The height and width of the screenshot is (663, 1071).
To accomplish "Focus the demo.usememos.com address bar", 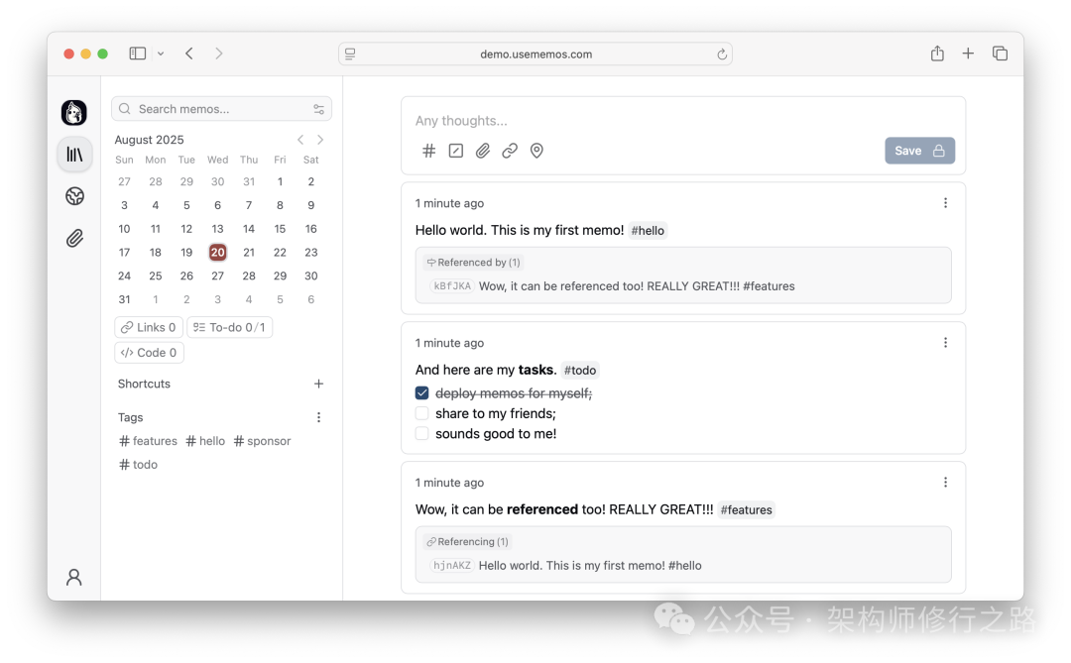I will [535, 54].
